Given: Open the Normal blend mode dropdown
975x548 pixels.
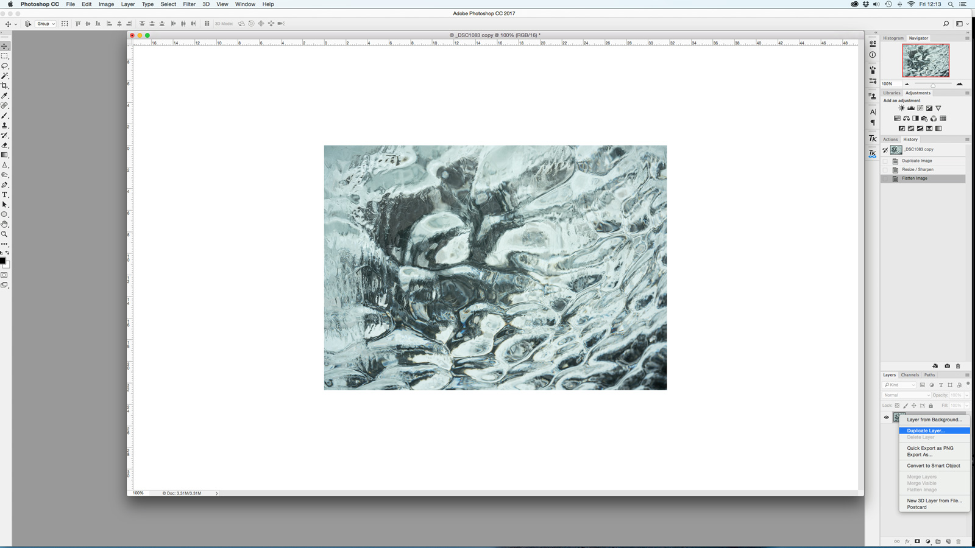Looking at the screenshot, I should tap(907, 395).
